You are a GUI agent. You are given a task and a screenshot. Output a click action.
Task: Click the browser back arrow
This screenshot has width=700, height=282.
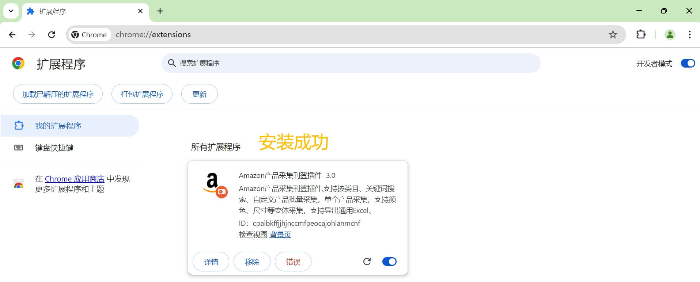coord(12,35)
